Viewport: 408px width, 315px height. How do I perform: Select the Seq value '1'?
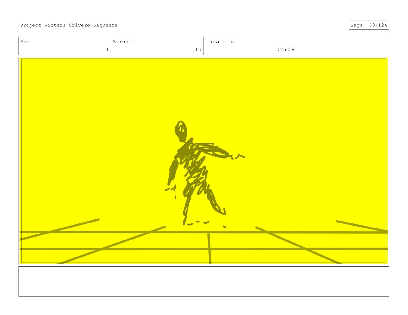point(107,50)
